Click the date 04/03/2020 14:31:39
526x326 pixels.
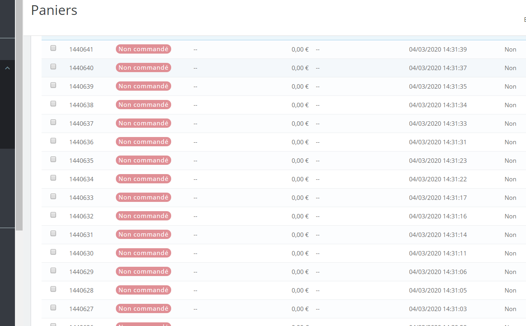(438, 50)
